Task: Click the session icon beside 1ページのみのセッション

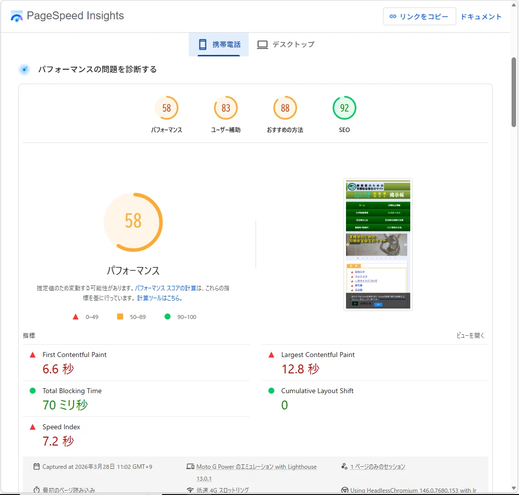Action: tap(345, 466)
